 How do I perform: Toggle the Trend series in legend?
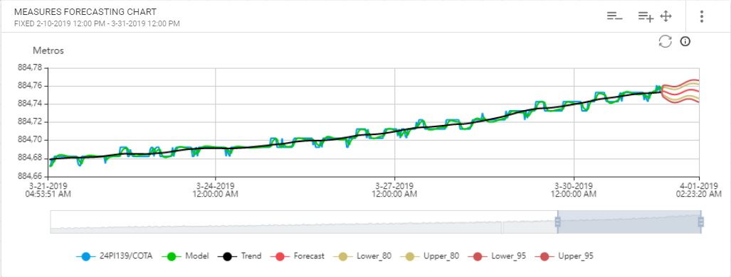coord(240,256)
